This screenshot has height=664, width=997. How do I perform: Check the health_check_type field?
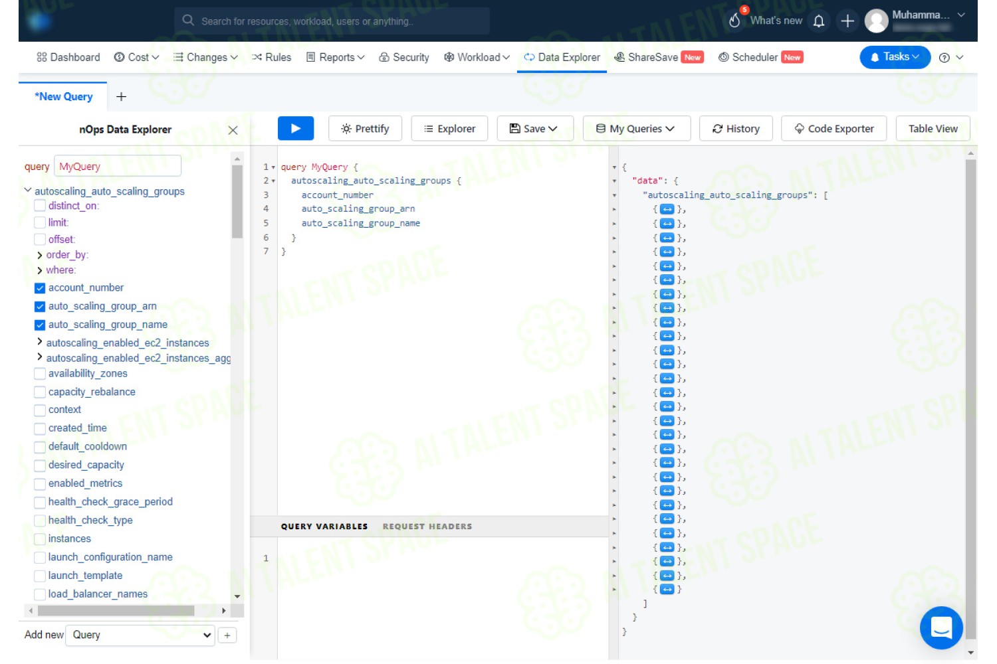click(x=40, y=521)
